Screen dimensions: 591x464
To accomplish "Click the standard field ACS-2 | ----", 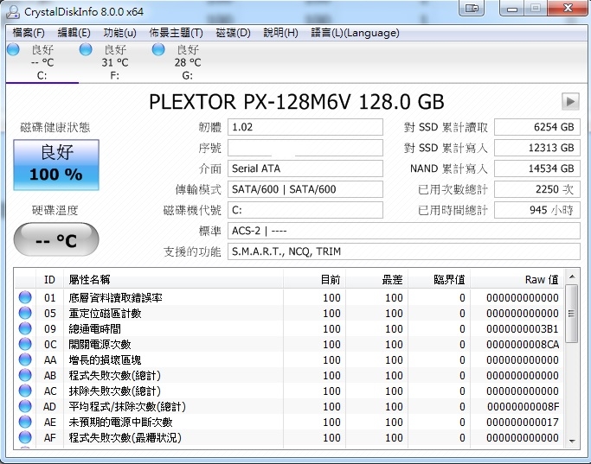I will tap(404, 231).
